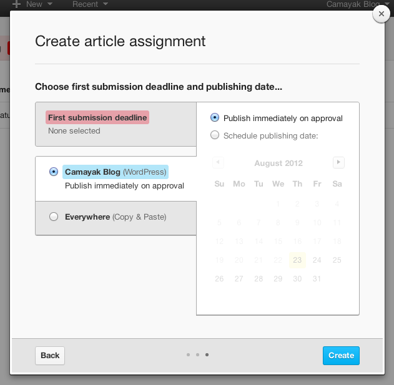Select Publish immediately on approval option
This screenshot has width=394, height=385.
215,118
